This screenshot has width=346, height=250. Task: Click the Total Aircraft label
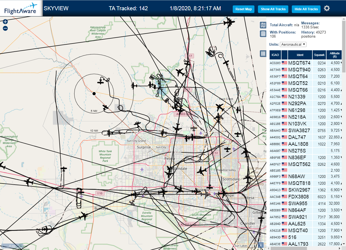[282, 25]
